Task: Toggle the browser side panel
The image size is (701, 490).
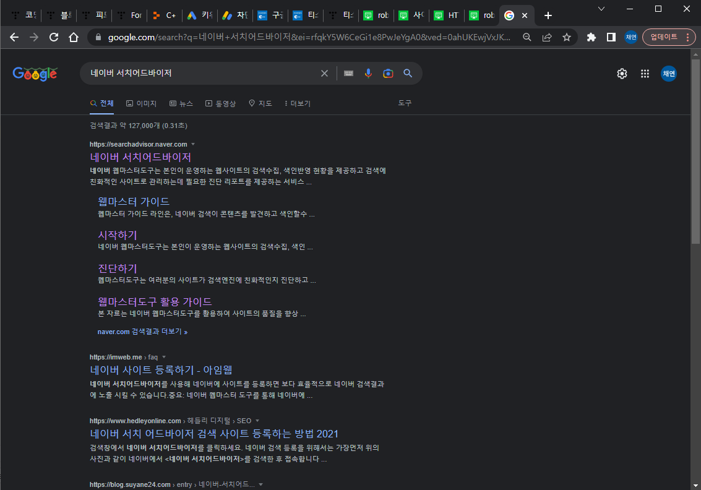Action: click(611, 37)
